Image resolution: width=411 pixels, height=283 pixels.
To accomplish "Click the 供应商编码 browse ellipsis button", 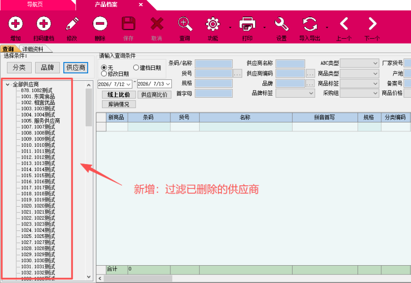I will [310, 74].
